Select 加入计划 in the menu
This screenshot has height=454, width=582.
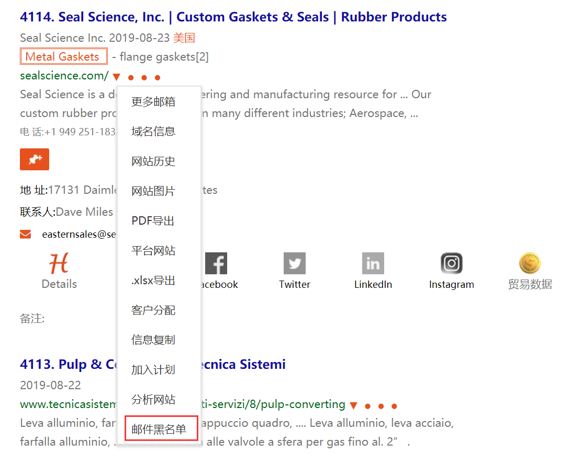point(153,370)
